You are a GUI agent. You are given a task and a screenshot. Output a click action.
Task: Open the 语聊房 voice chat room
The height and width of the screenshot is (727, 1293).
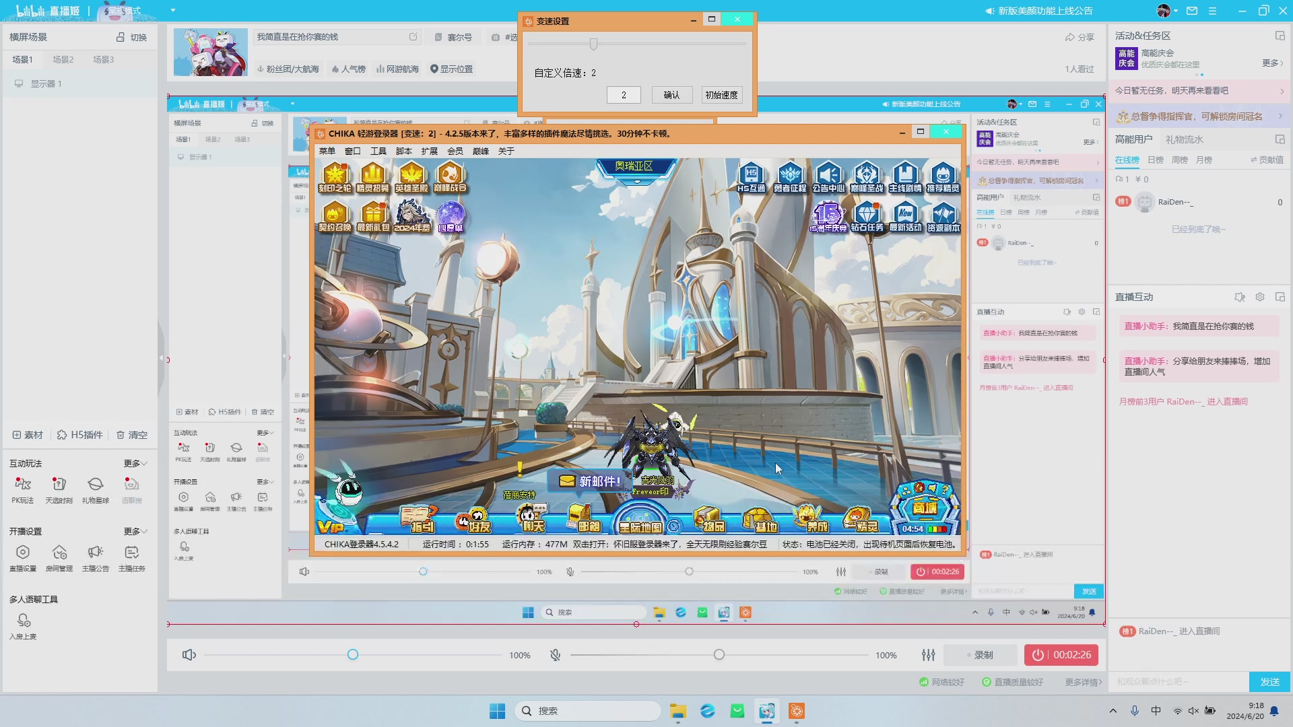point(132,489)
